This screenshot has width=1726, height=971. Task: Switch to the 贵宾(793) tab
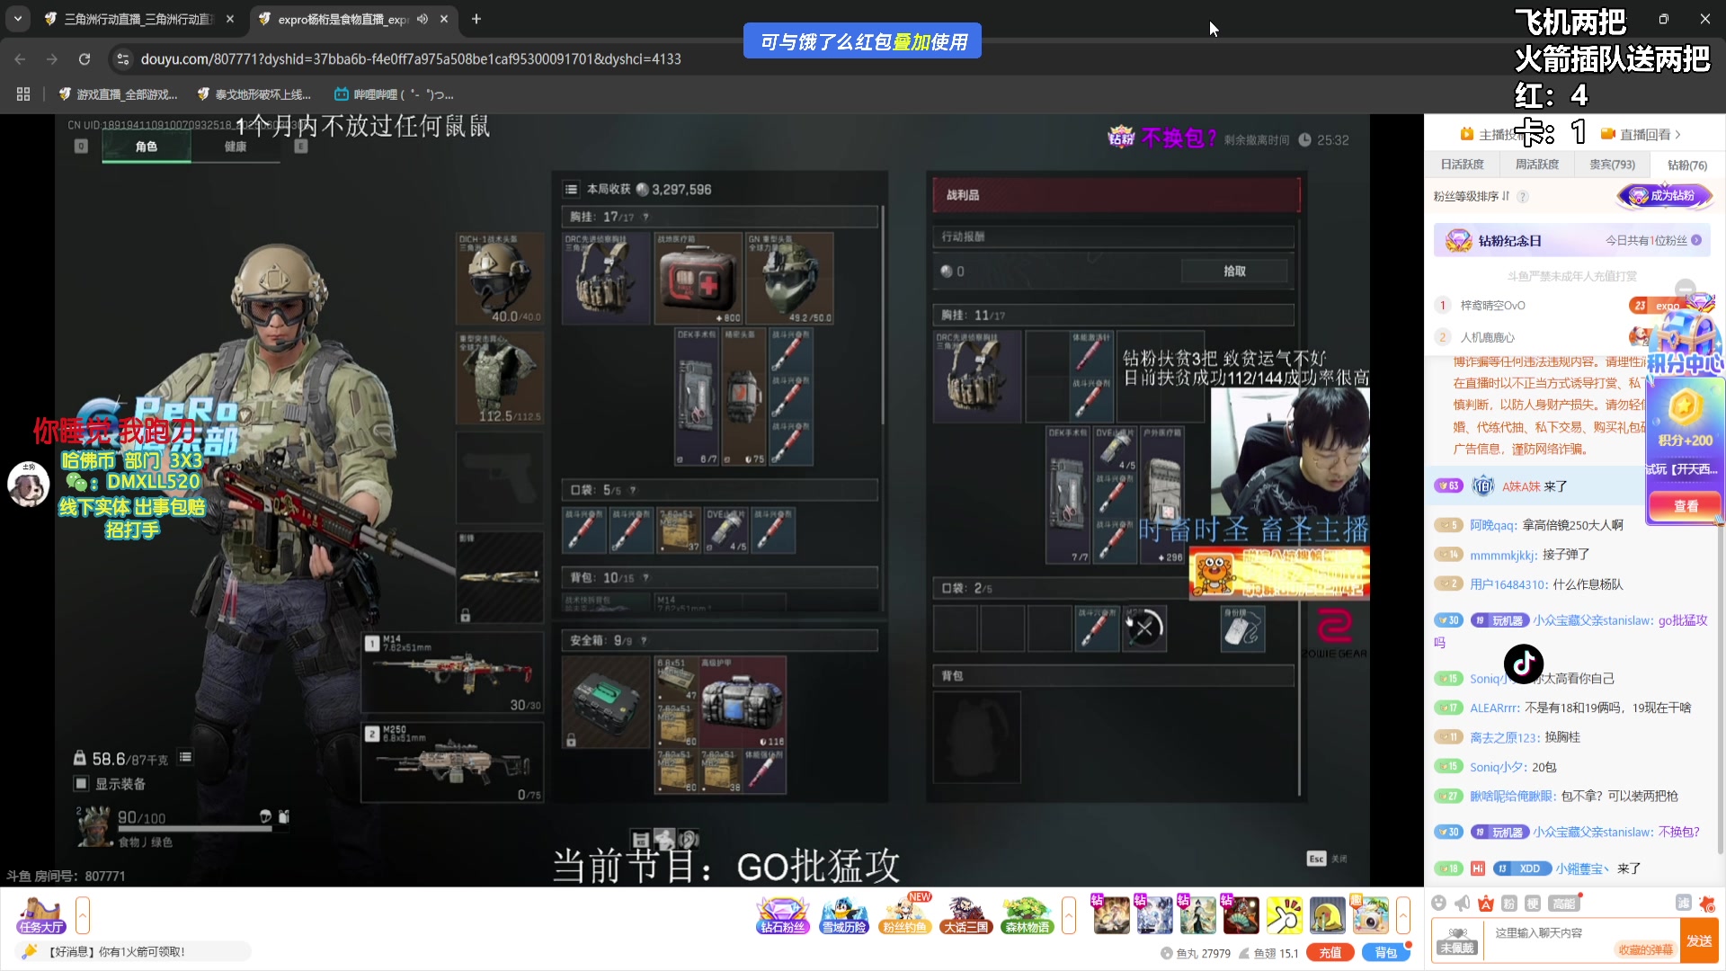pyautogui.click(x=1612, y=165)
